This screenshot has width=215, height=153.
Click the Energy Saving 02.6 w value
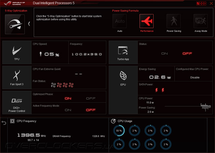(x=160, y=77)
